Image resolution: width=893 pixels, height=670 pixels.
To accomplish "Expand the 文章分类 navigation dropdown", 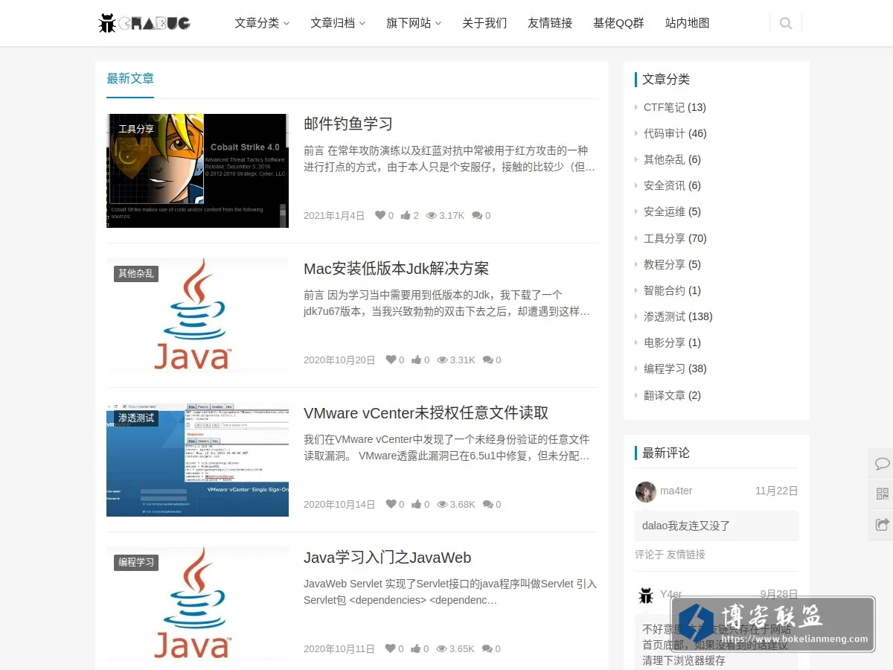I will (x=262, y=23).
